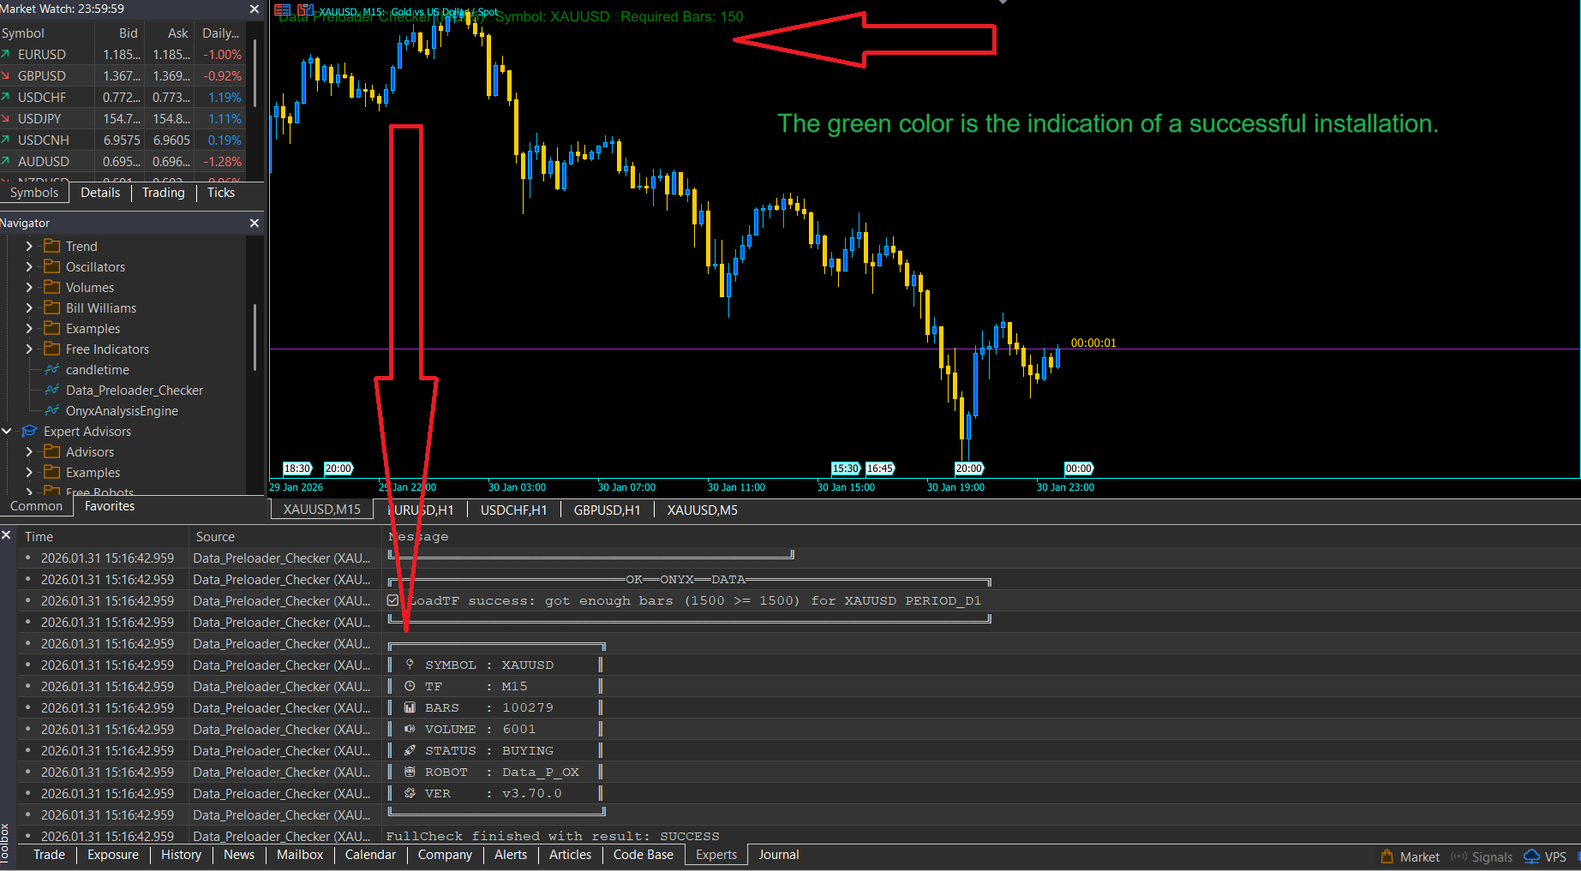Select the Data_Preloader_Checker indicator icon

point(52,391)
